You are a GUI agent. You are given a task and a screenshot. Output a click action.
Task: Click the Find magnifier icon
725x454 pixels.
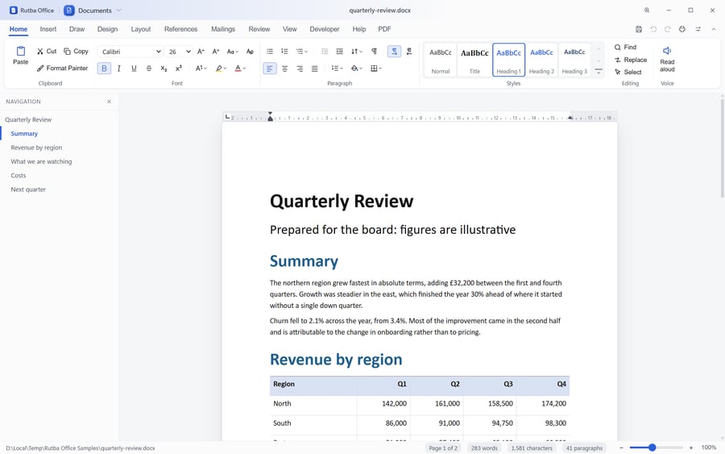point(618,48)
